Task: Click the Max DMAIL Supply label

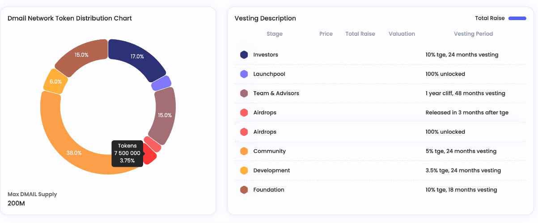Action: click(32, 194)
